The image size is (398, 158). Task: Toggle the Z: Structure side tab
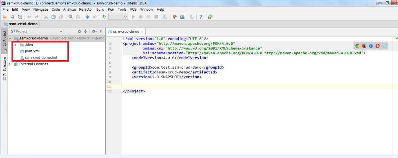[4, 69]
